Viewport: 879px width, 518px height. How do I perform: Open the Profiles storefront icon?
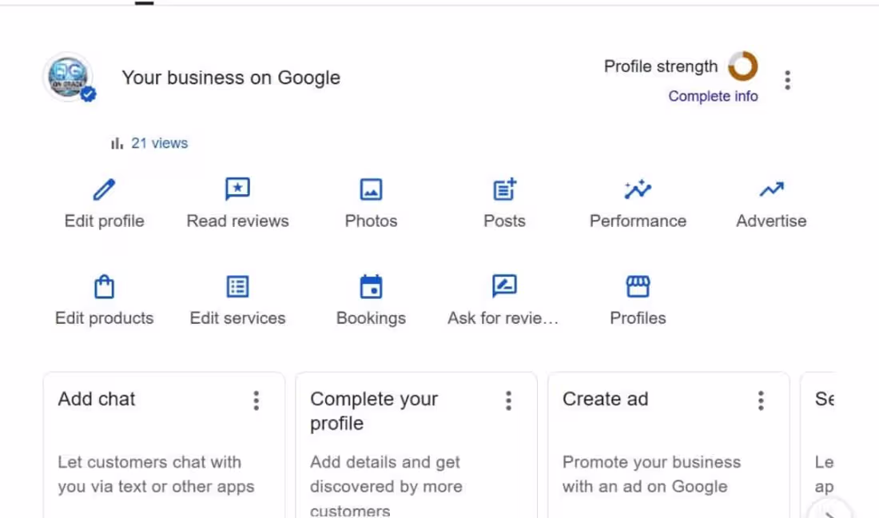click(638, 286)
